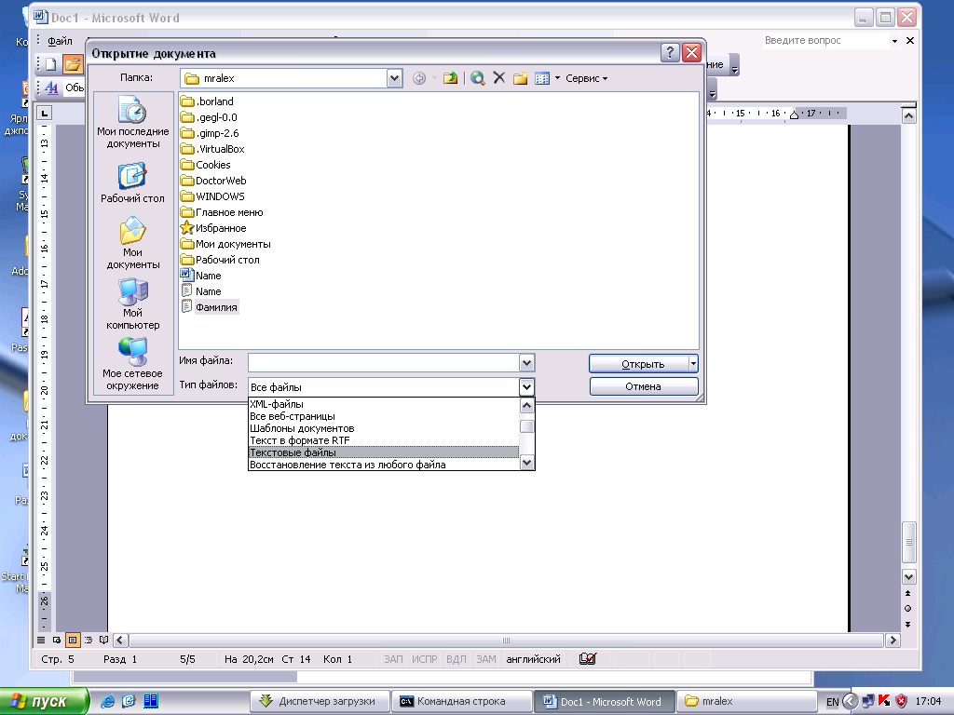This screenshot has height=715, width=954.
Task: Switch to Reading Layout view
Action: click(x=104, y=641)
